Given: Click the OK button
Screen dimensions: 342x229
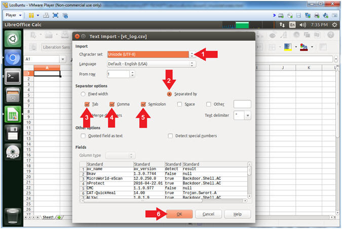Looking at the screenshot, I should [x=179, y=214].
